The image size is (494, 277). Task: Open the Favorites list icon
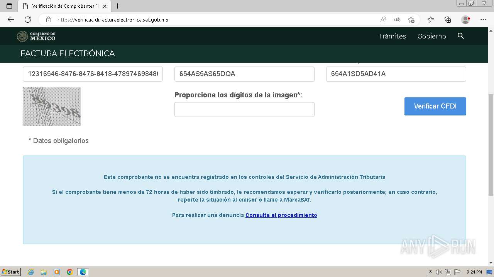tap(431, 20)
